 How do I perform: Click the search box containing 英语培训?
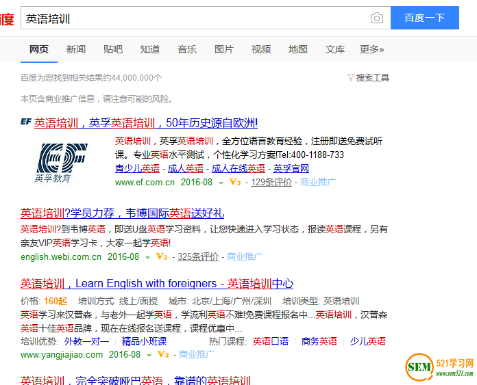(206, 18)
